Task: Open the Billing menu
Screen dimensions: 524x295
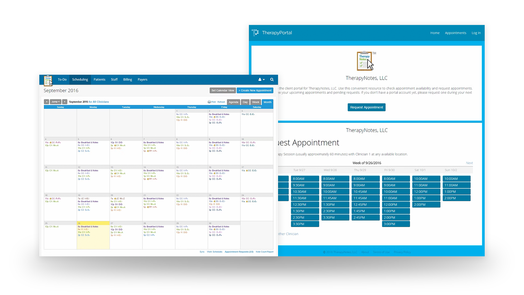Action: coord(127,79)
